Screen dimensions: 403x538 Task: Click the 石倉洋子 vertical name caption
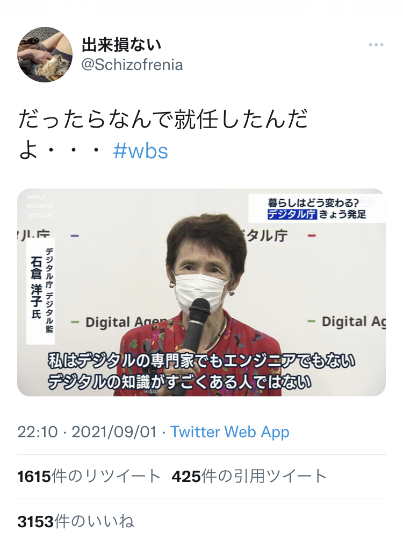[x=40, y=290]
